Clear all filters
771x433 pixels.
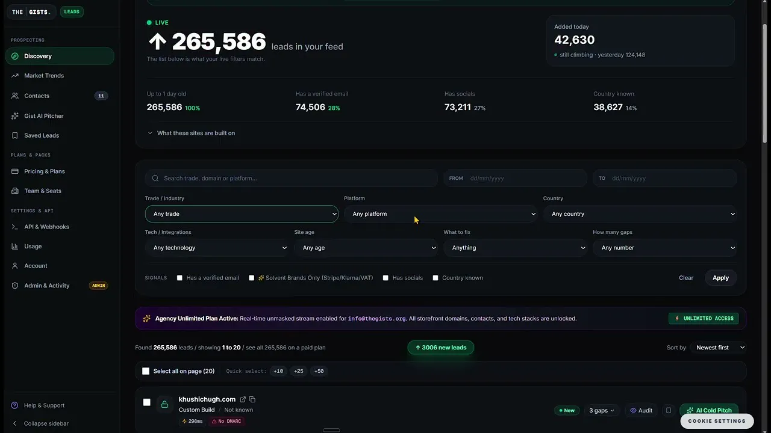[686, 278]
